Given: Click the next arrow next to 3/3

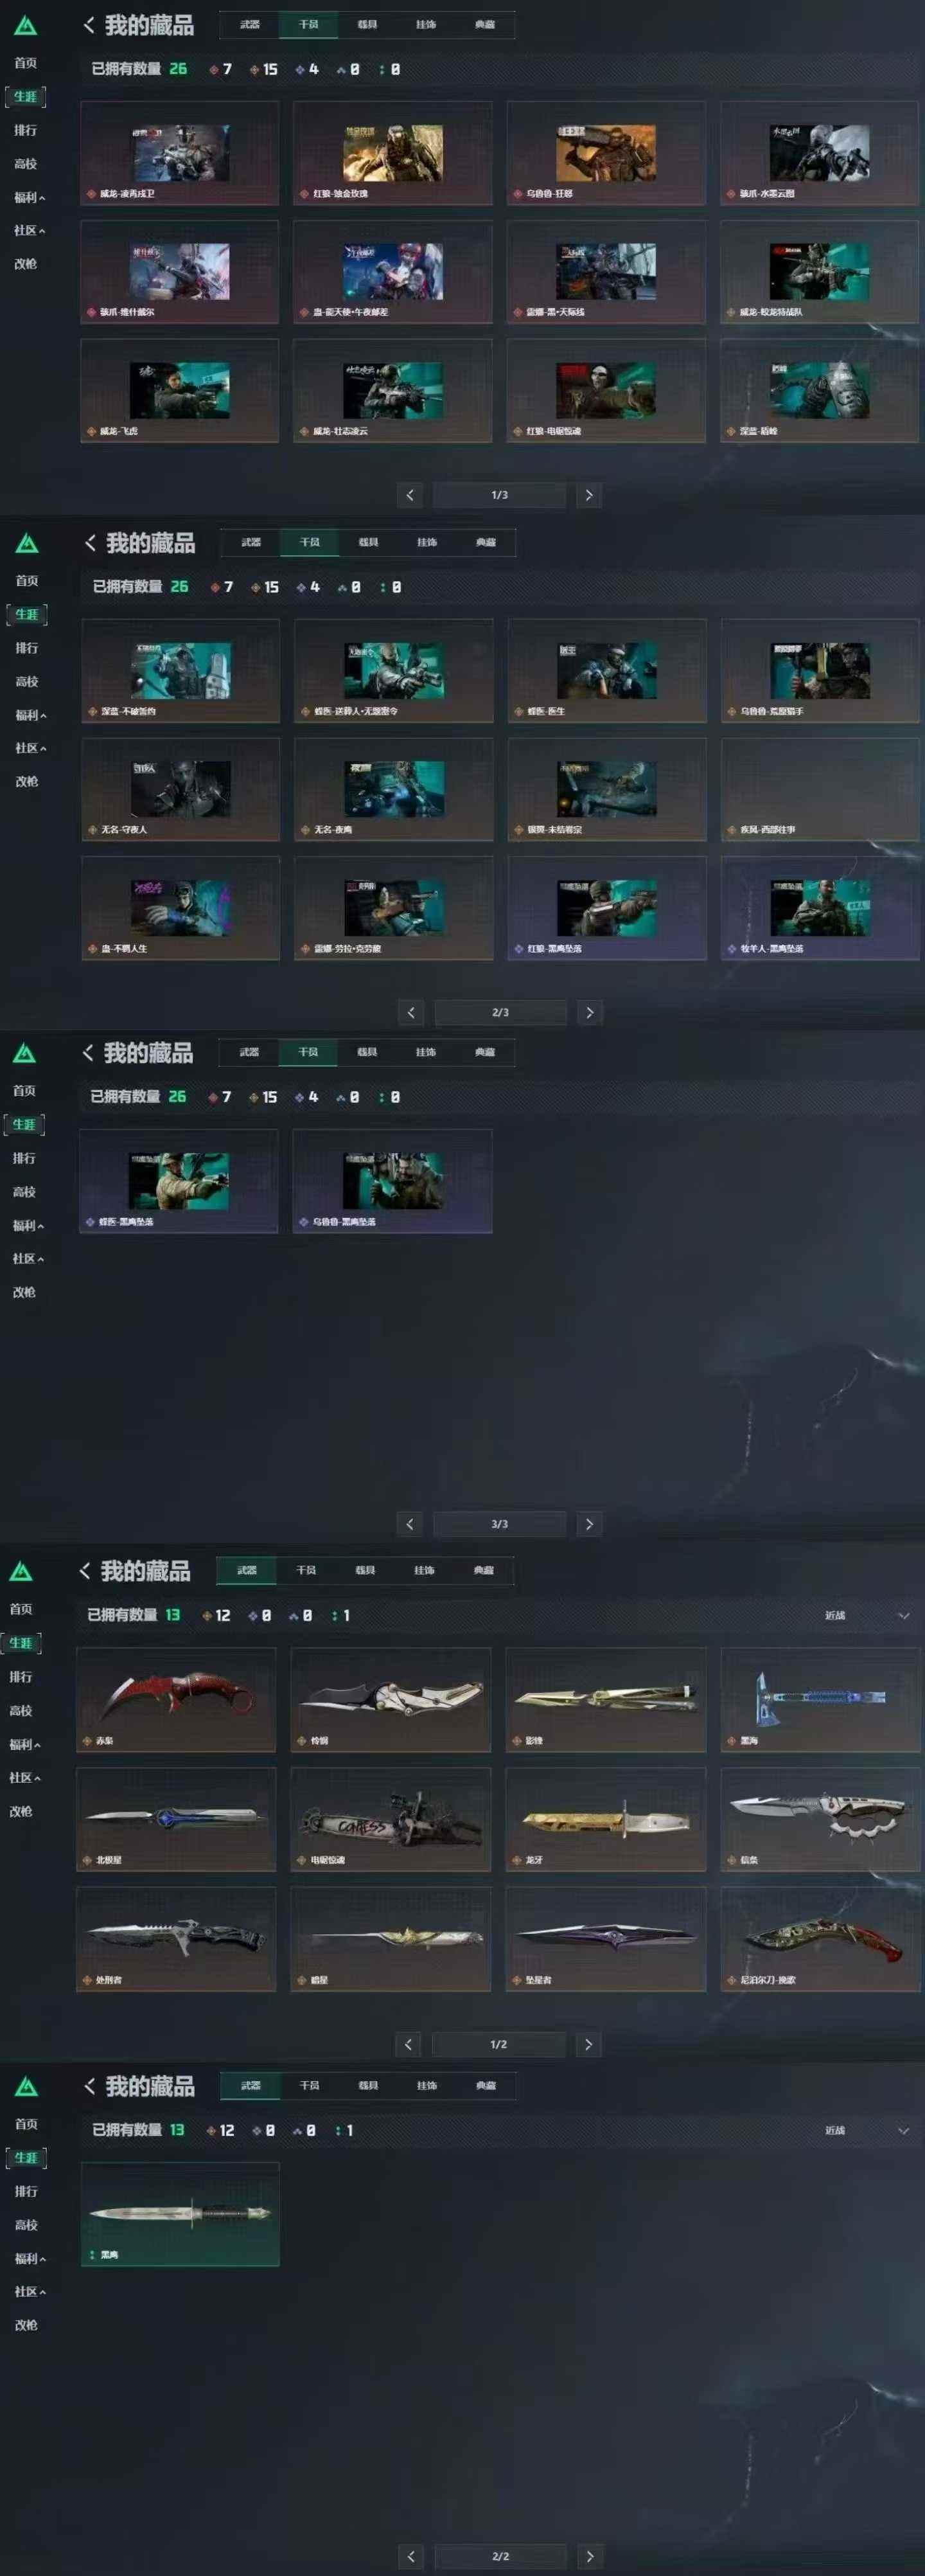Looking at the screenshot, I should pos(588,1524).
